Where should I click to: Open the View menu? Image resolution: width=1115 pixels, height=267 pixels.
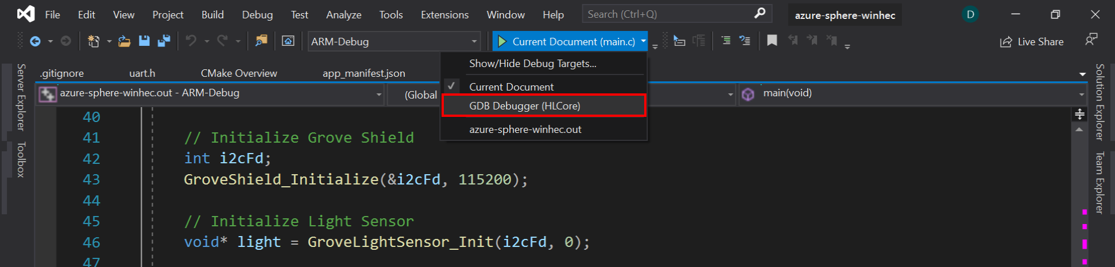(x=123, y=15)
